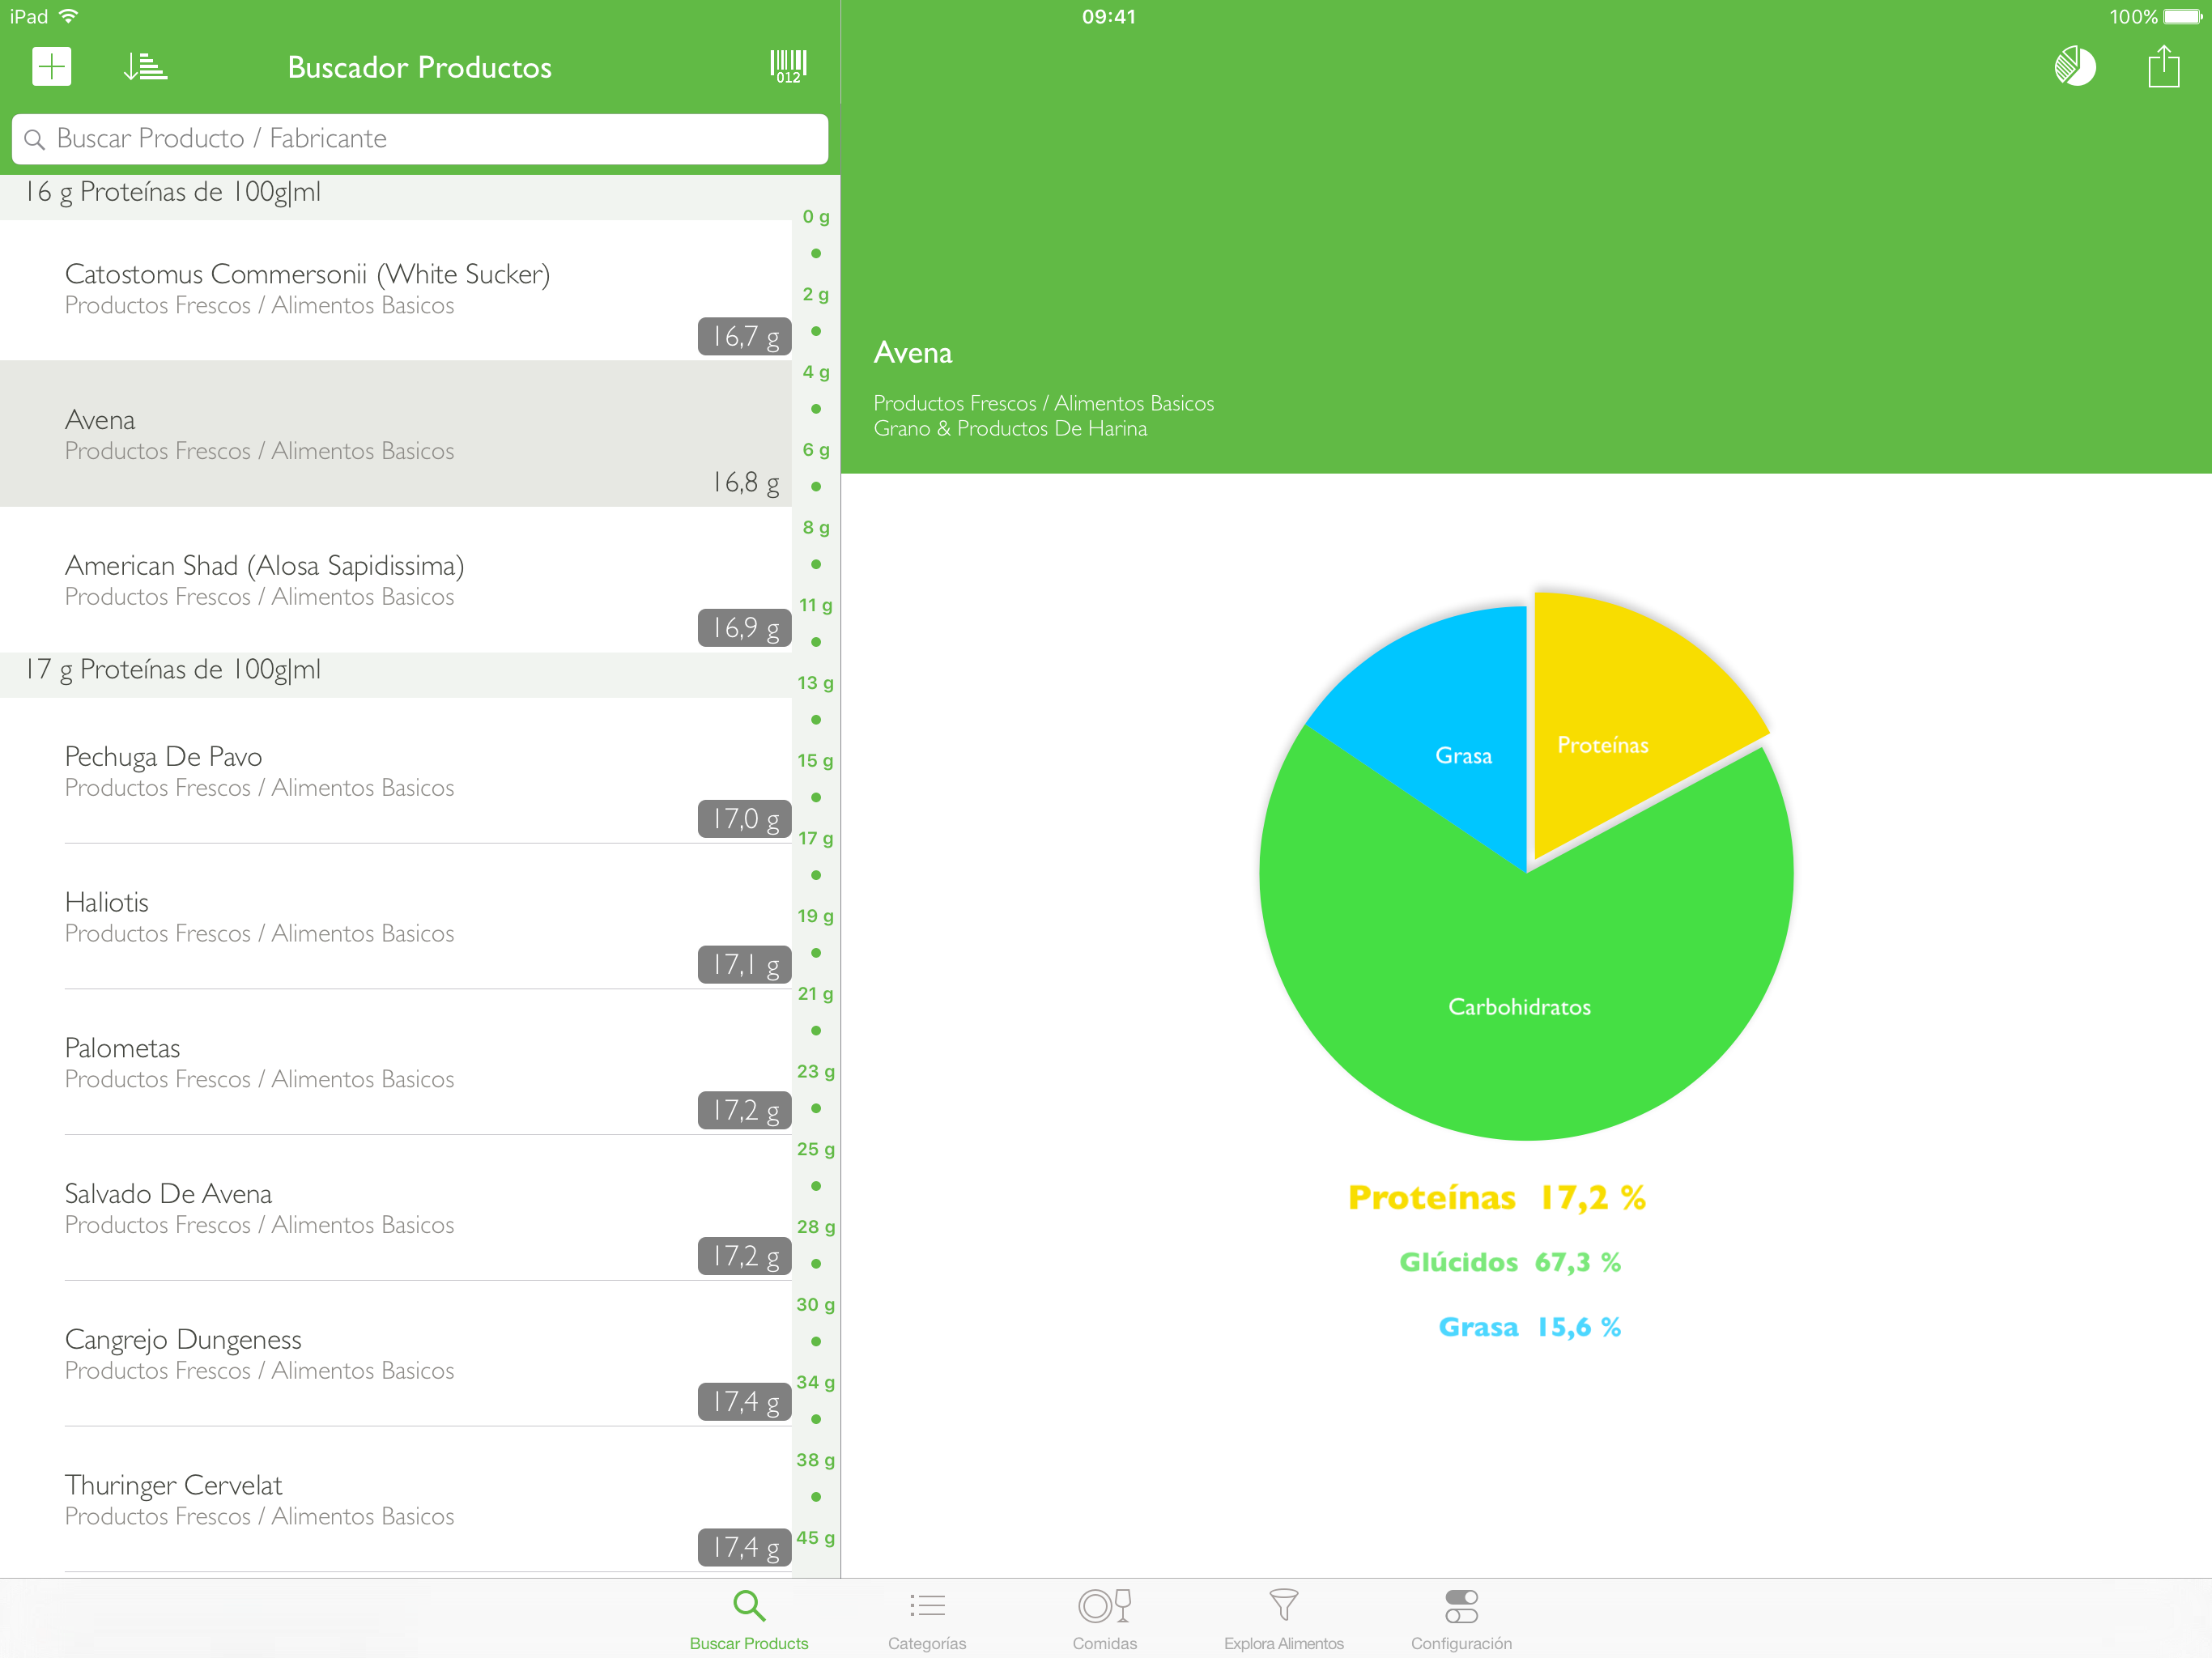Screen dimensions: 2212x1658
Task: Open the Categorías tab
Action: (927, 1619)
